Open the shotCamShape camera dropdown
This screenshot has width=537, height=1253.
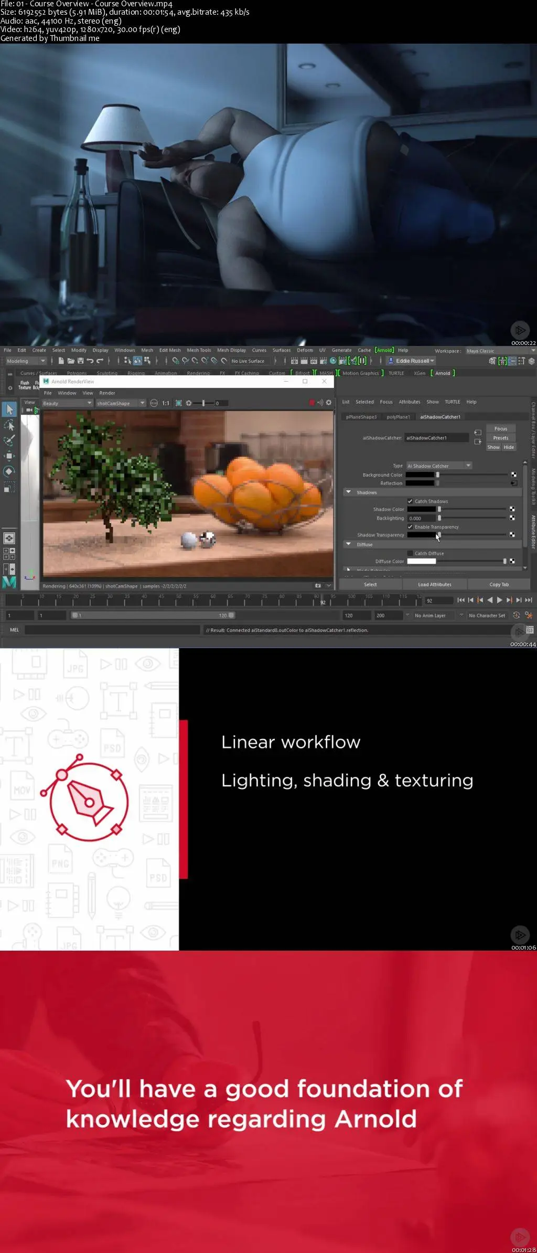pos(121,403)
